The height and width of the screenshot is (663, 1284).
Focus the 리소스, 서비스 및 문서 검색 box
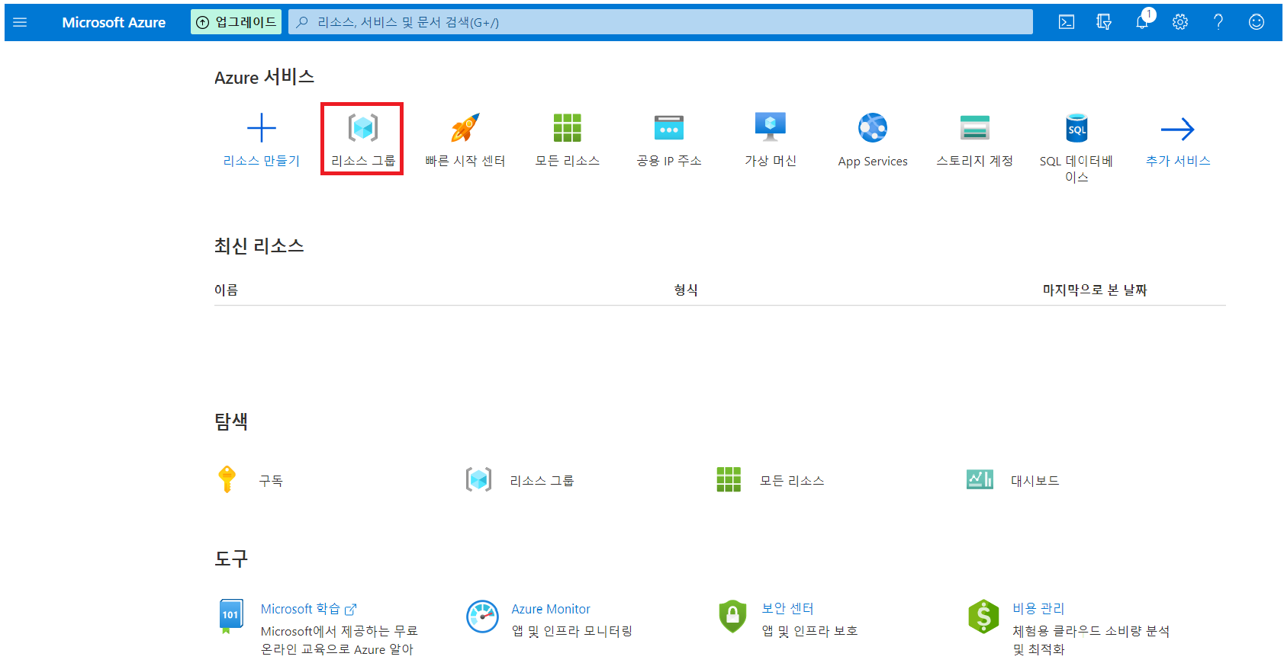tap(661, 22)
